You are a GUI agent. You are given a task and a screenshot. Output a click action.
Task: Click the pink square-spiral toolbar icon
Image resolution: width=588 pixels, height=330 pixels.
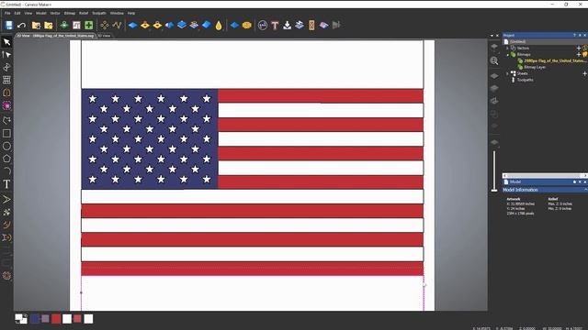[76, 25]
